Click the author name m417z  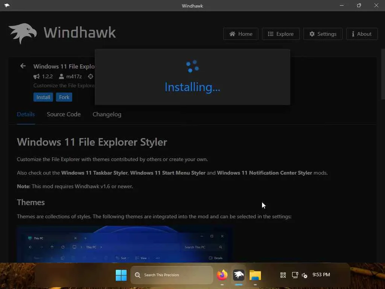74,76
